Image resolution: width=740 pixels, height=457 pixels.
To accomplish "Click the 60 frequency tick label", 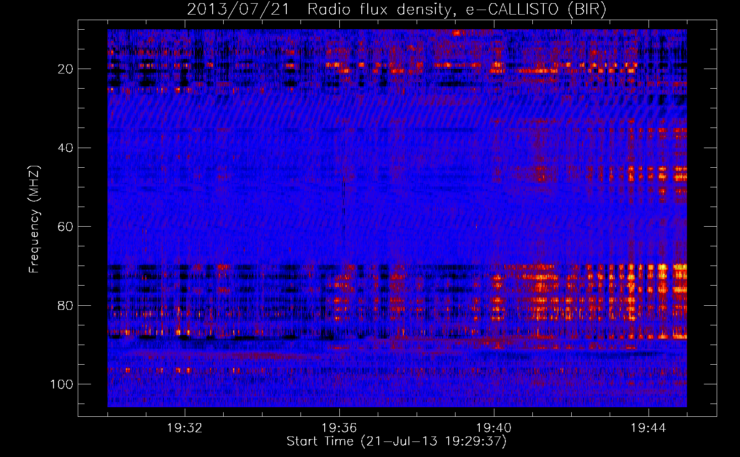I will [65, 227].
